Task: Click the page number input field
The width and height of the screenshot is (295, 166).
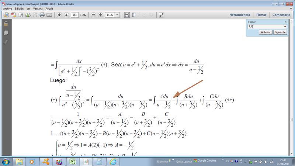Action: [x=76, y=15]
